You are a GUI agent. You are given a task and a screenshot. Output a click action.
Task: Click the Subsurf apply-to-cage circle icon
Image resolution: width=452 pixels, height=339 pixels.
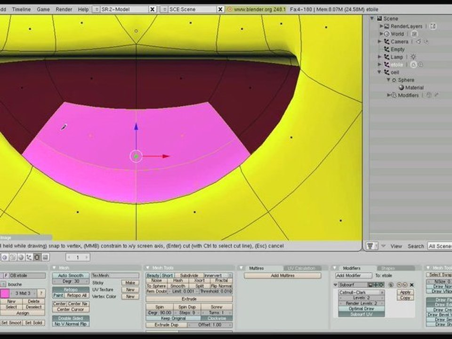[391, 285]
